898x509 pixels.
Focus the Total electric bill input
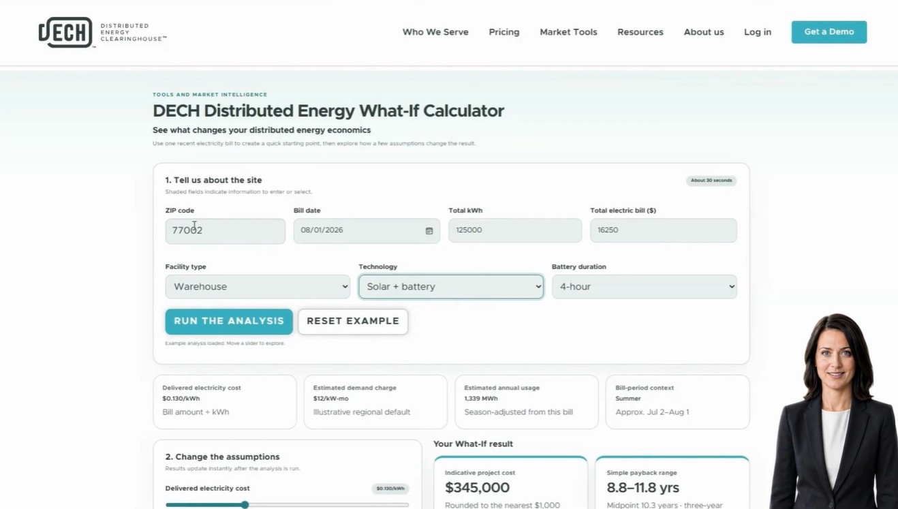(664, 230)
